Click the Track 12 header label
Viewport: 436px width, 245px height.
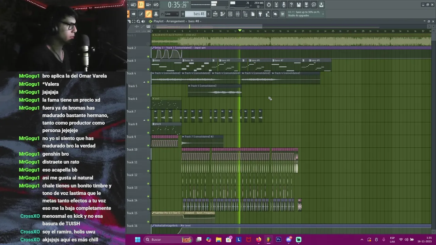coord(132,175)
